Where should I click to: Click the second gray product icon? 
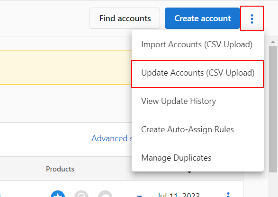(x=105, y=194)
